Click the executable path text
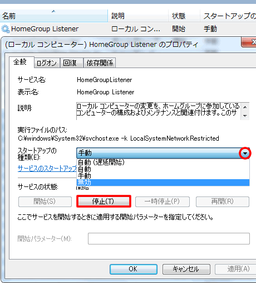The width and height of the screenshot is (256, 283). tap(119, 138)
